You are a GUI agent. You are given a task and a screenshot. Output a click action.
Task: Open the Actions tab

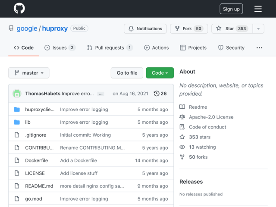[156, 48]
